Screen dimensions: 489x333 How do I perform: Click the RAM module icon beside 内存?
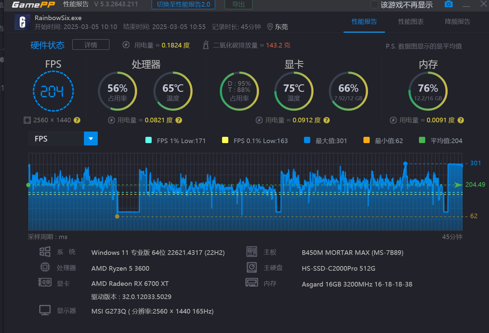[252, 283]
